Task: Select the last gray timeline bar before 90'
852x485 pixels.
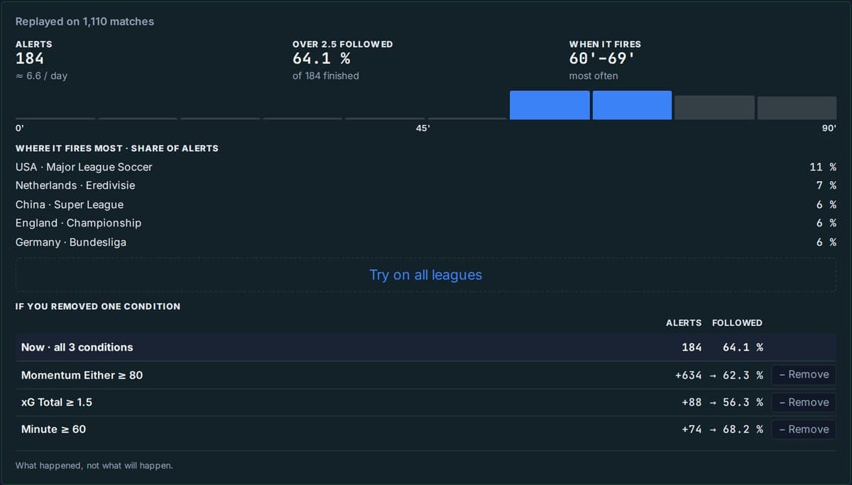Action: coord(797,108)
